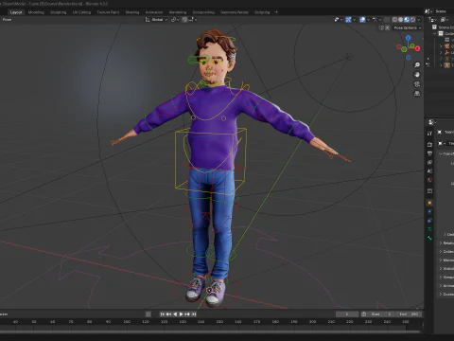Open the orange Object properties tab icon
454x341 pixels.
pyautogui.click(x=429, y=203)
